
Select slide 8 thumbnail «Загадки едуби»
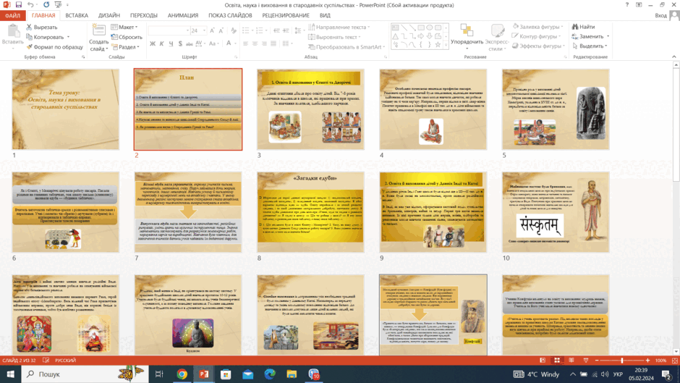310,212
